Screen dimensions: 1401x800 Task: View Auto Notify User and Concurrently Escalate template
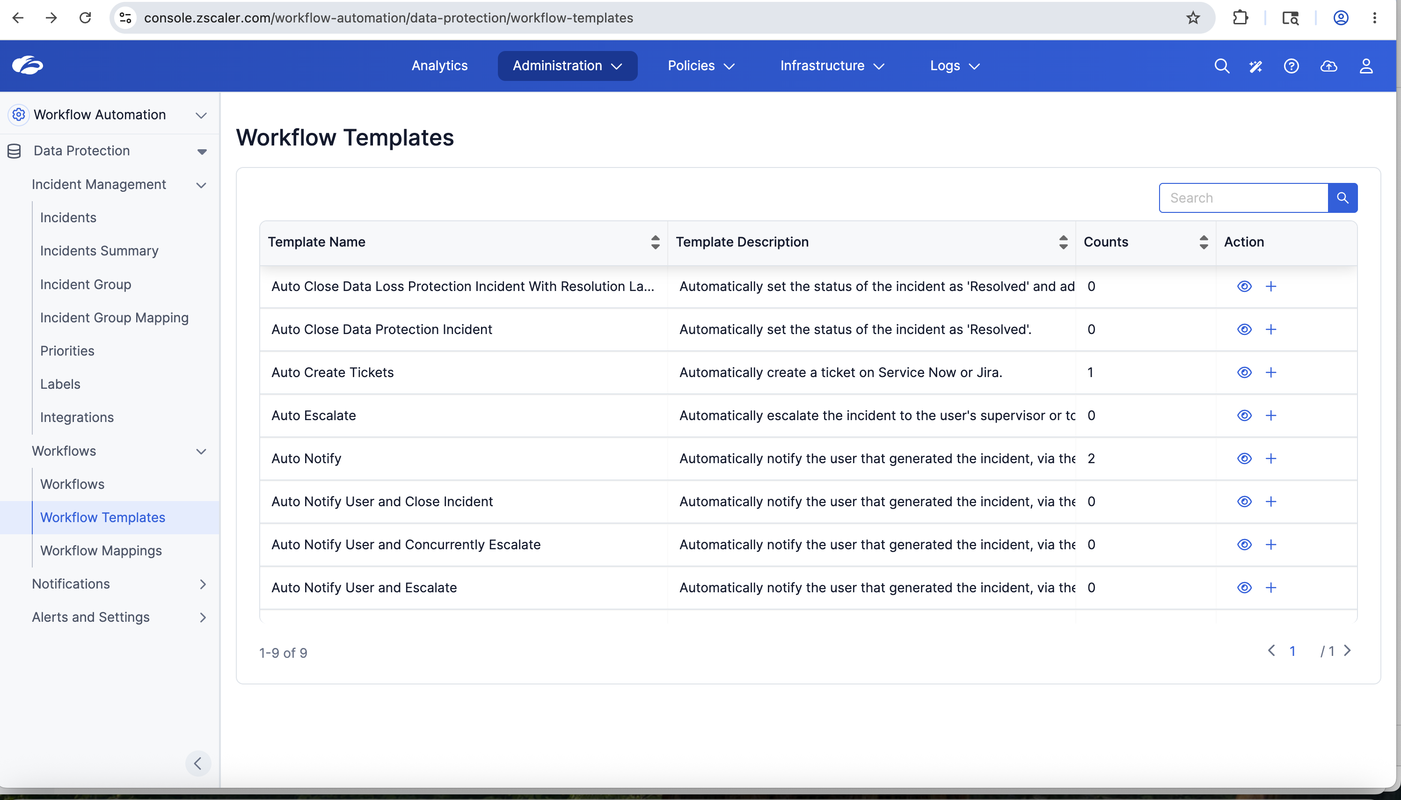pos(1244,545)
